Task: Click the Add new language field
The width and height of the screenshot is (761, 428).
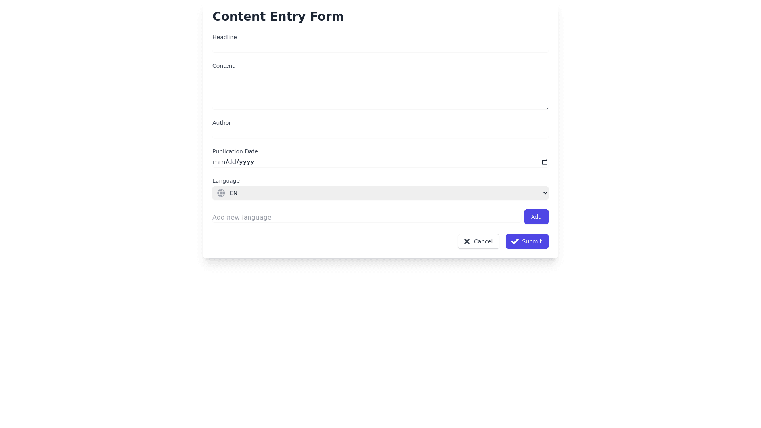Action: click(x=365, y=217)
